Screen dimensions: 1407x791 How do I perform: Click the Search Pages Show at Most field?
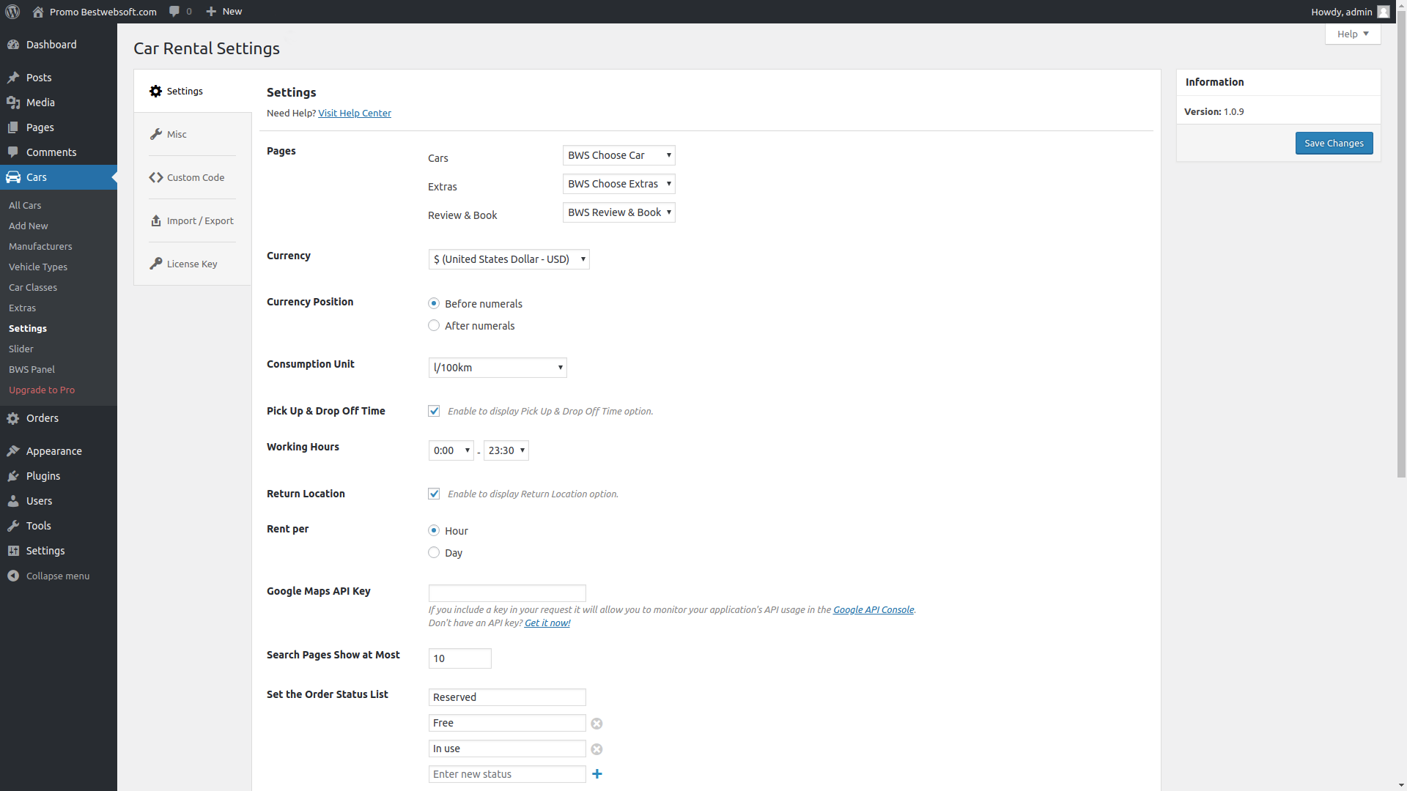coord(459,658)
